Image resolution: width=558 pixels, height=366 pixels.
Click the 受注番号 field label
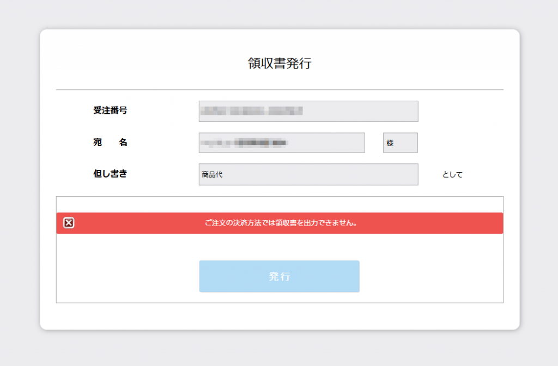coord(109,109)
